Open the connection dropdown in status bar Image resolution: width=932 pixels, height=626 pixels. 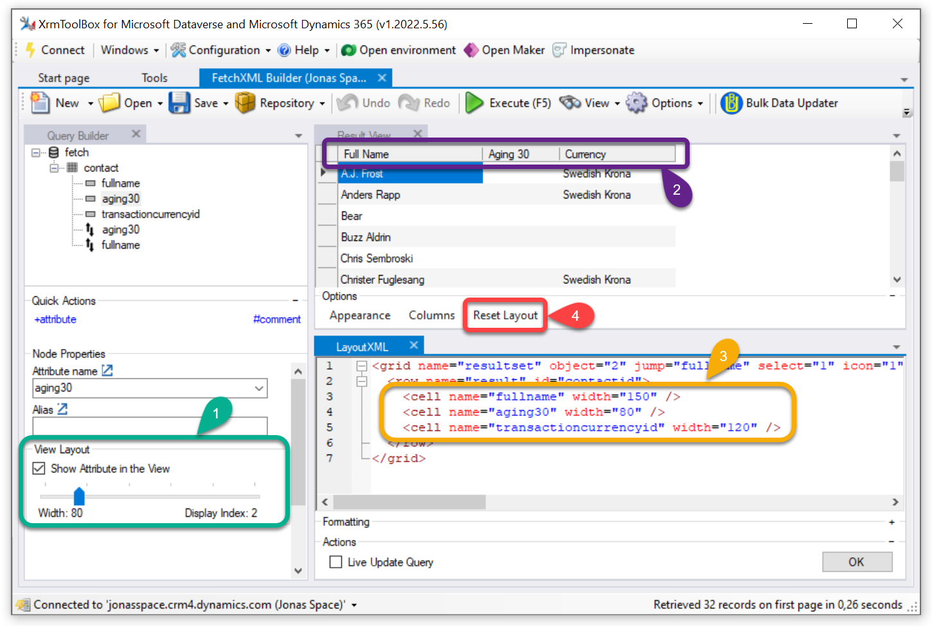coord(354,605)
